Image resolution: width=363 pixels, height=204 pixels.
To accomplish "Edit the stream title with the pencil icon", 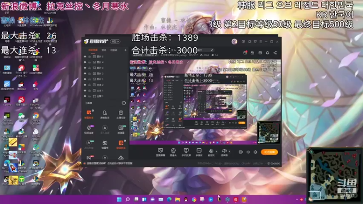I will point(211,50).
